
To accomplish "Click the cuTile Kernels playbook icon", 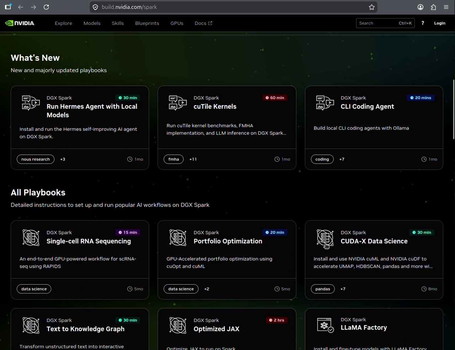I will pos(178,103).
